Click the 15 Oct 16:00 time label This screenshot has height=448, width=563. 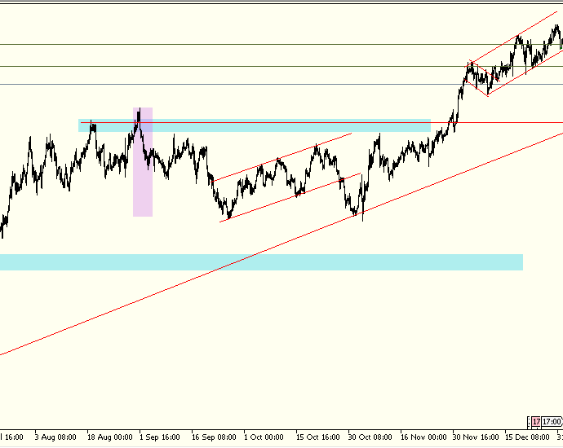tap(317, 437)
